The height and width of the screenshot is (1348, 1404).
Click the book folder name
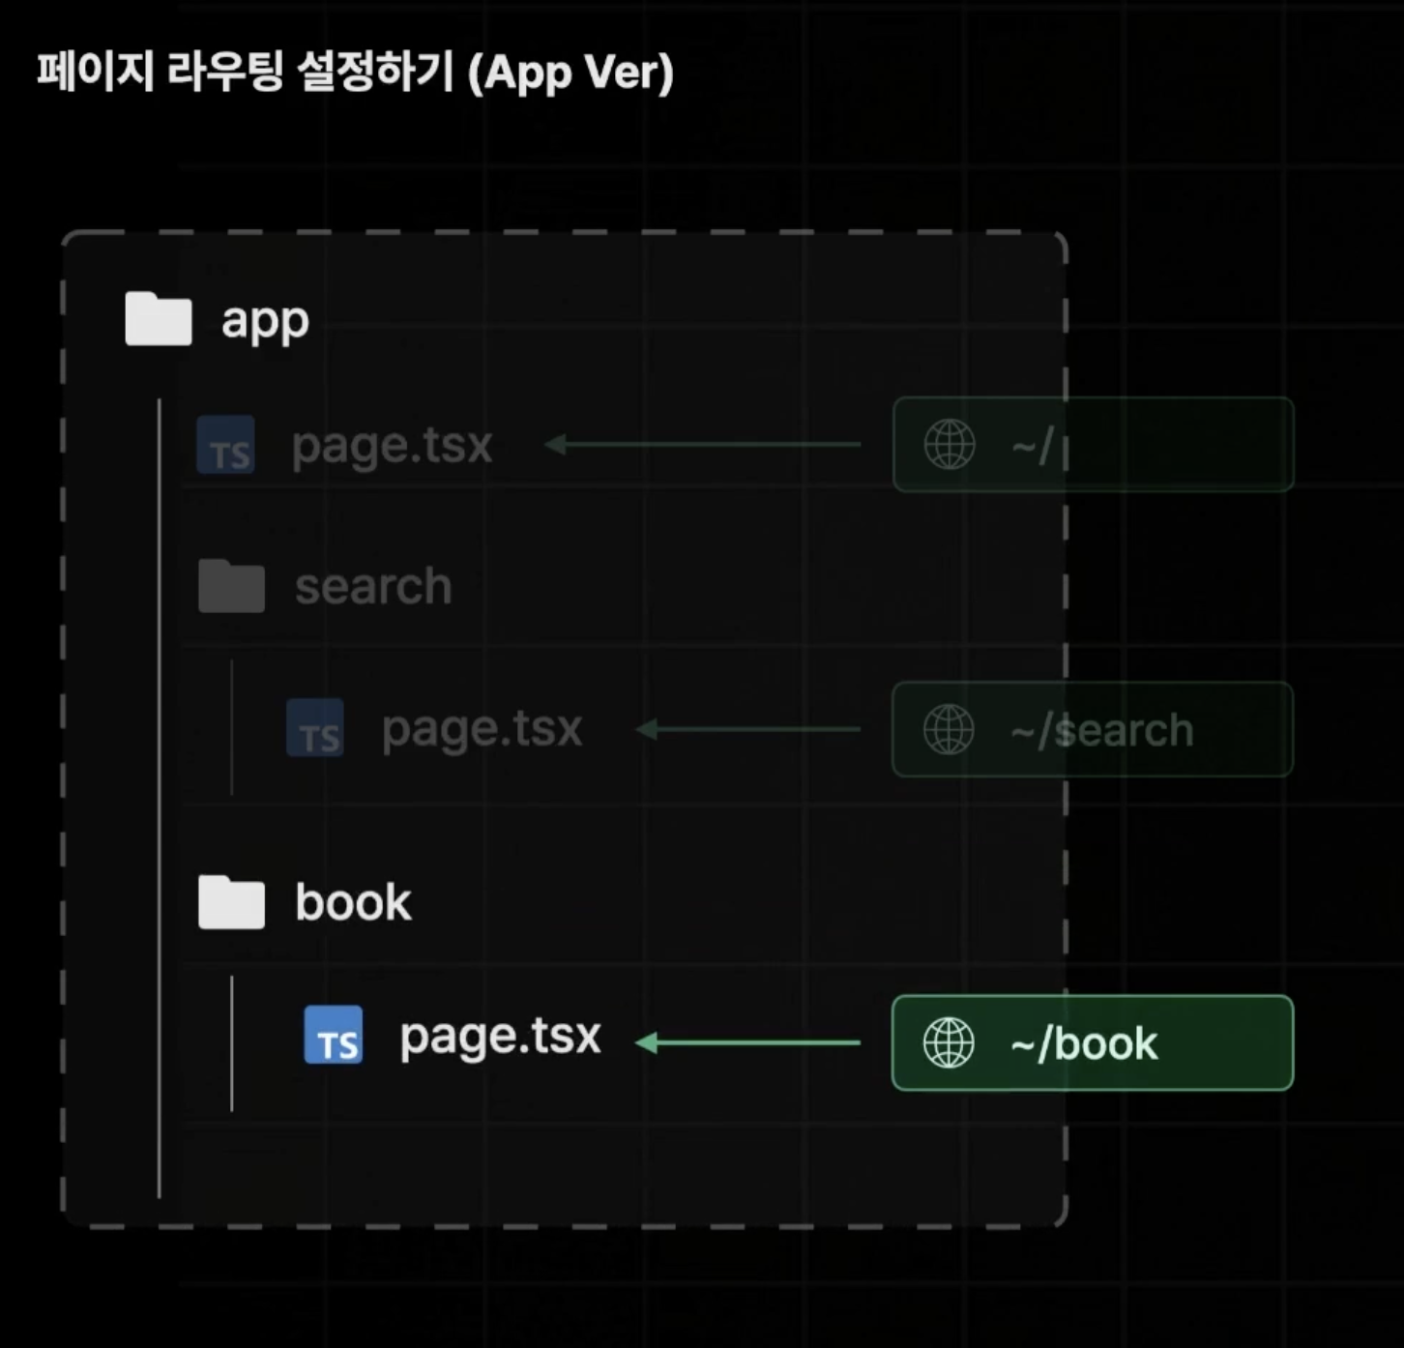click(x=353, y=902)
